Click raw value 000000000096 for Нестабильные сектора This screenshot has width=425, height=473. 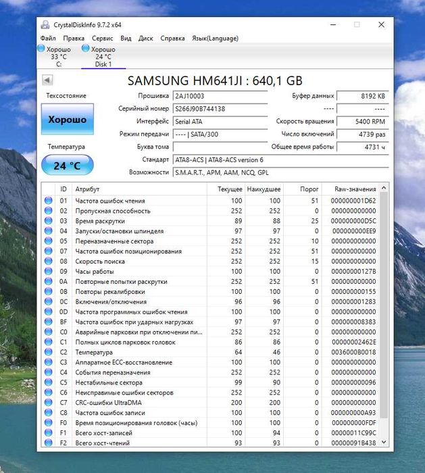click(x=353, y=382)
